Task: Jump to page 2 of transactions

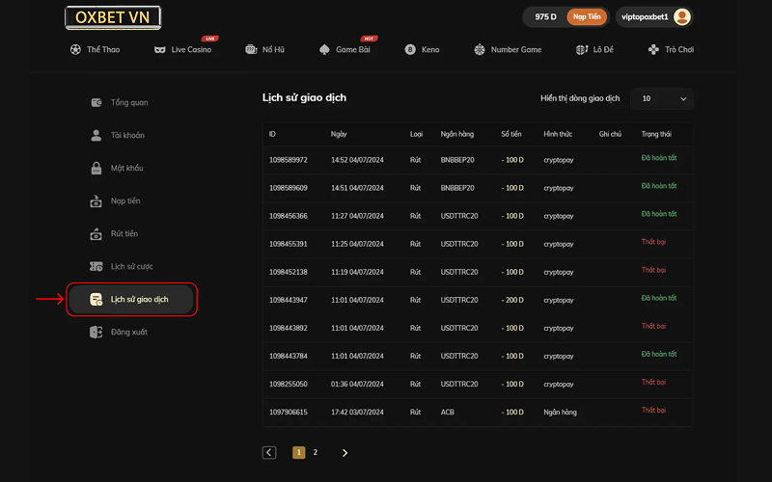Action: [316, 452]
